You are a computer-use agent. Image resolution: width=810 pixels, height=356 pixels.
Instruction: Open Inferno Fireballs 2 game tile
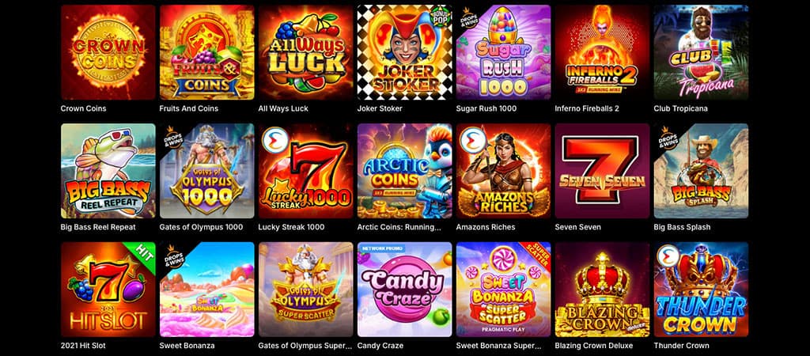(x=602, y=52)
